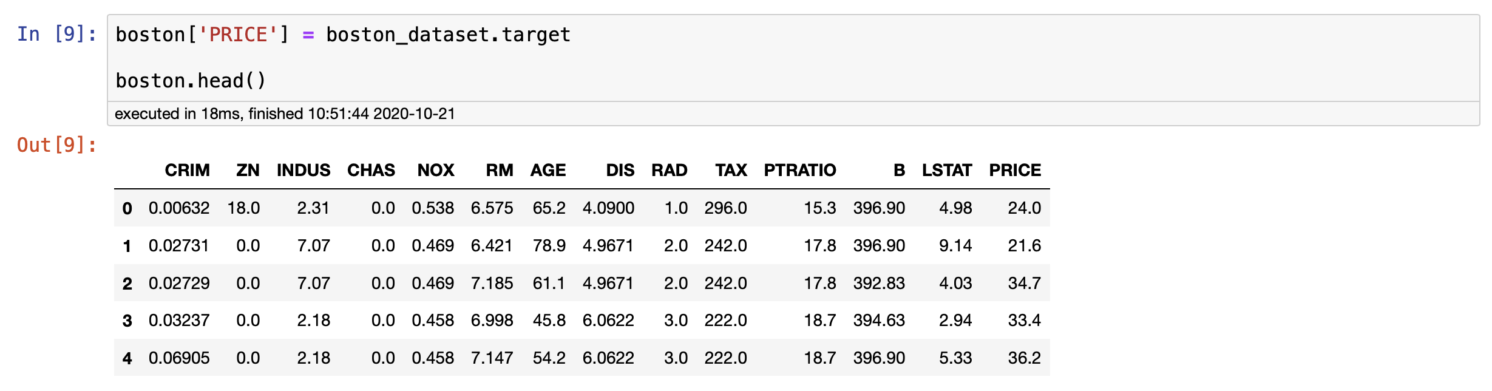This screenshot has width=1492, height=391.
Task: Select the NOX column header
Action: click(436, 171)
